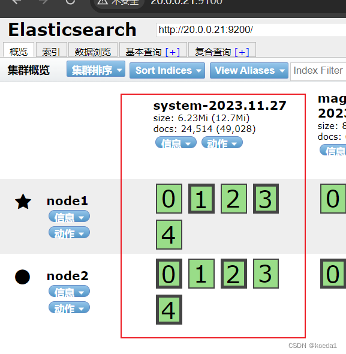The height and width of the screenshot is (354, 346).
Task: Open node2 信息 dropdown
Action: point(70,291)
